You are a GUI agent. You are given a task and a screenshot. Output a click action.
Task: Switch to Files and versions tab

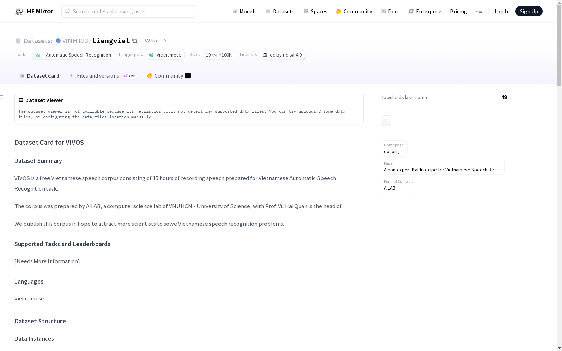point(103,76)
